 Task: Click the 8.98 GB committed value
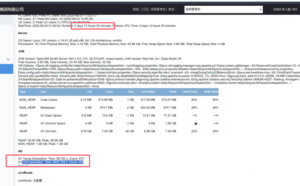(x=149, y=131)
